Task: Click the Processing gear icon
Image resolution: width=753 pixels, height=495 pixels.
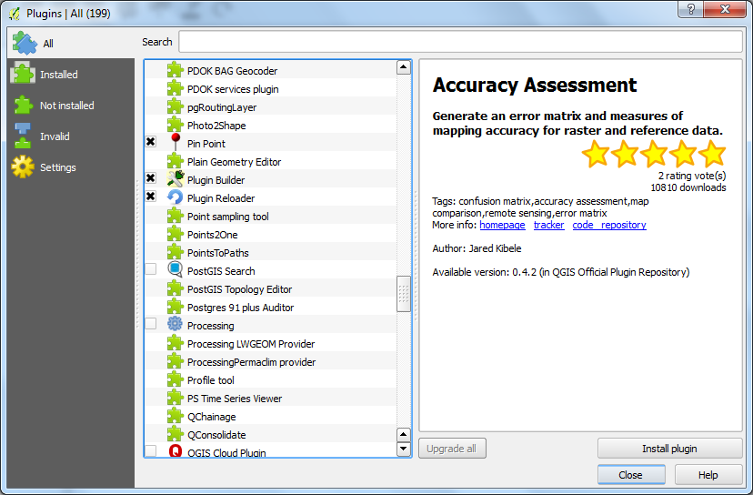Action: point(175,325)
